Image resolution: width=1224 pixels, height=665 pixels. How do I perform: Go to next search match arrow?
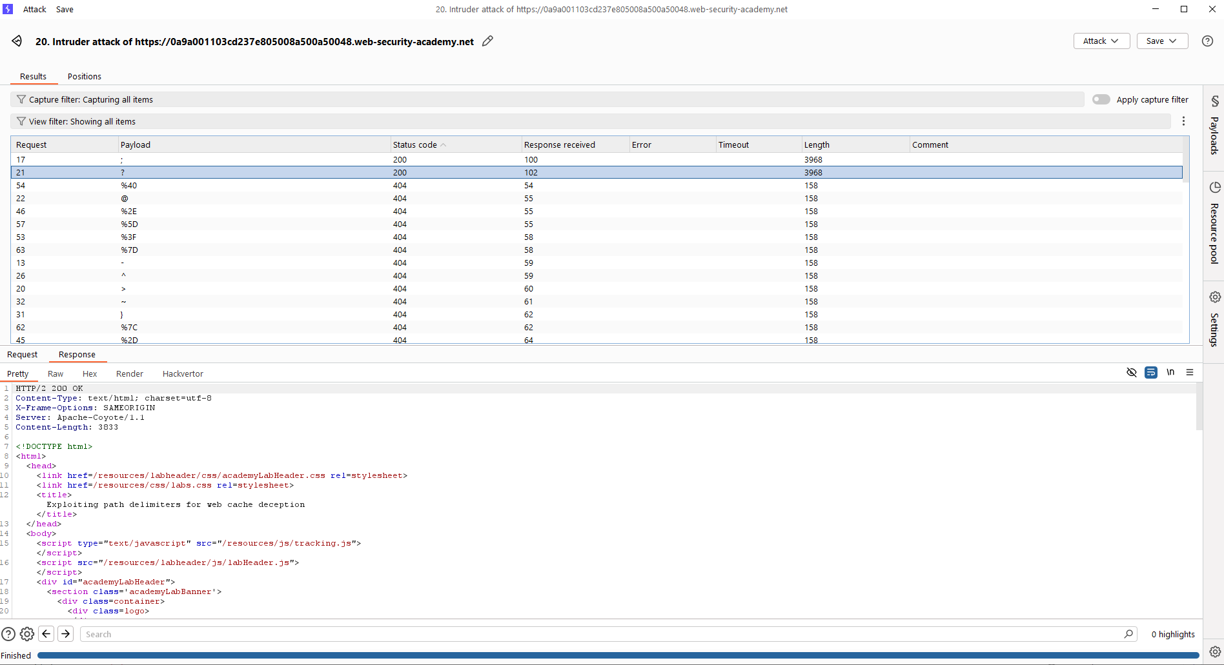coord(66,634)
